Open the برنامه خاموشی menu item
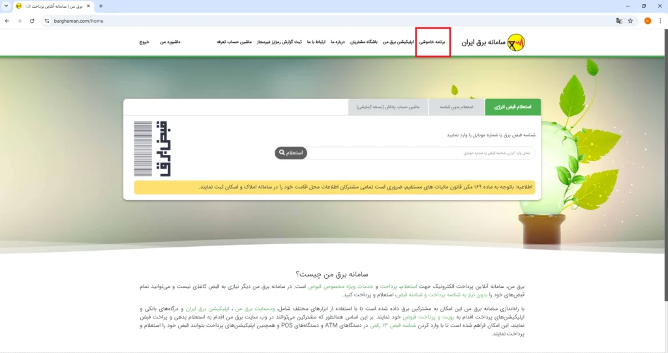This screenshot has height=353, width=668. coord(432,42)
